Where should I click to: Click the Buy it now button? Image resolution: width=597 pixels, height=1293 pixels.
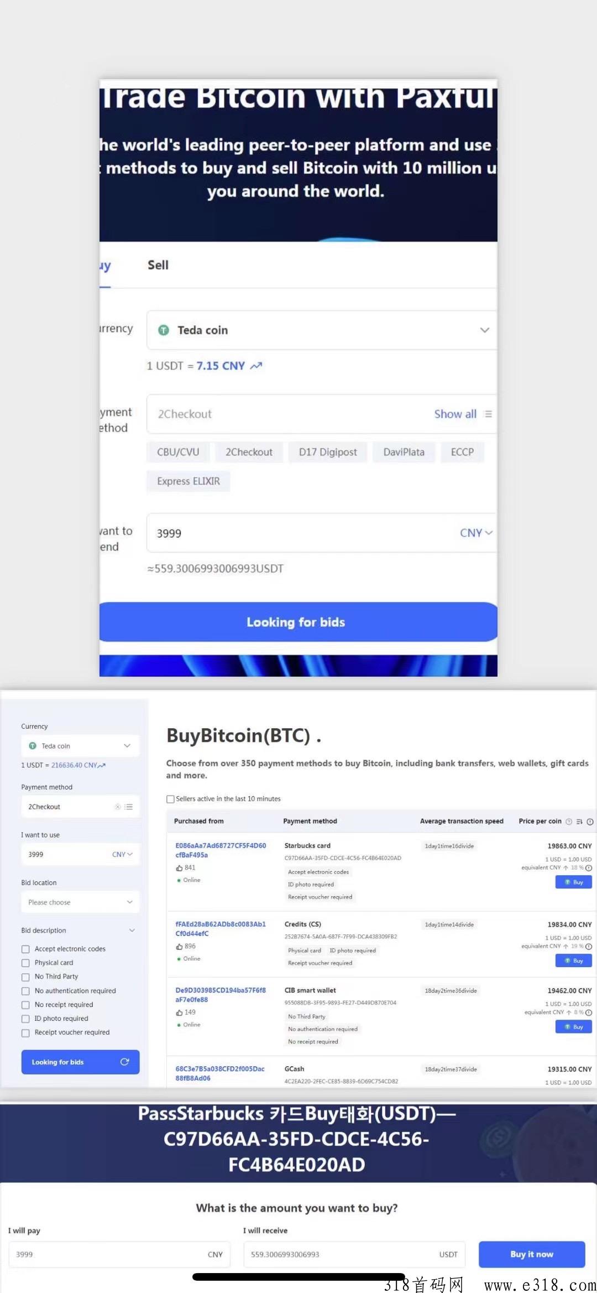point(532,1254)
